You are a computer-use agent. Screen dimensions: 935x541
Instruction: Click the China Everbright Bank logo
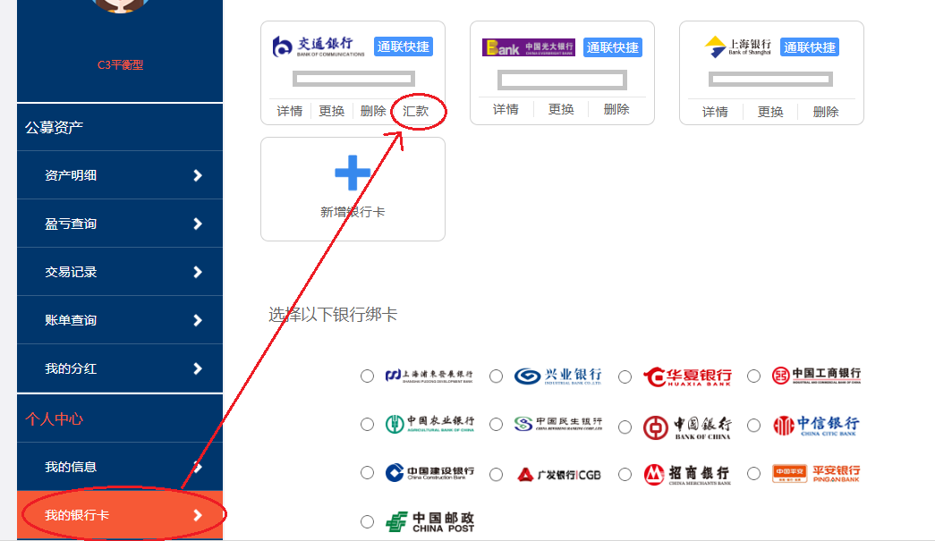point(529,47)
